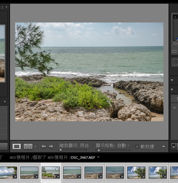Screen dimensions: 178x183
Task: Click the 顯示格點 grid slider handle
Action: (99, 150)
